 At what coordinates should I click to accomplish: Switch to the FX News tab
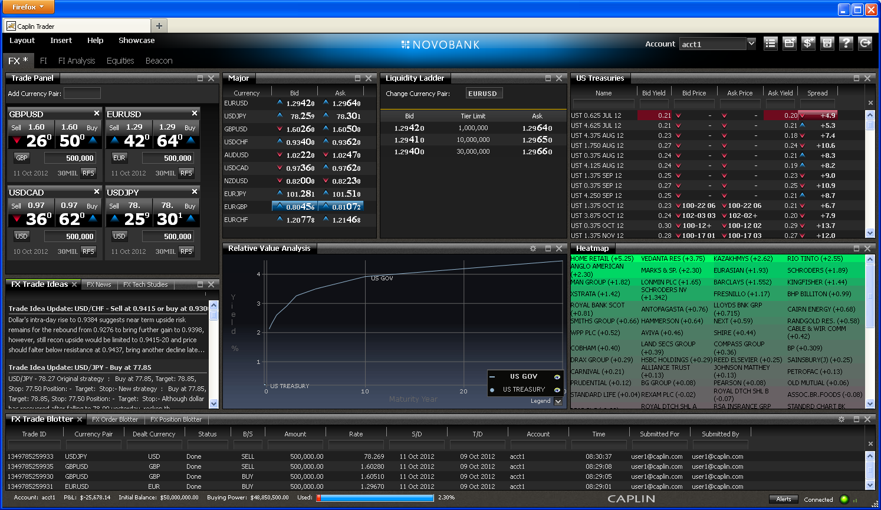[98, 284]
